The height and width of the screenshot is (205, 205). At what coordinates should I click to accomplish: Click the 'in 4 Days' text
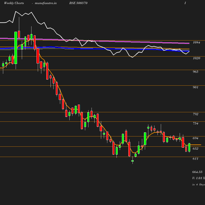click(198, 184)
